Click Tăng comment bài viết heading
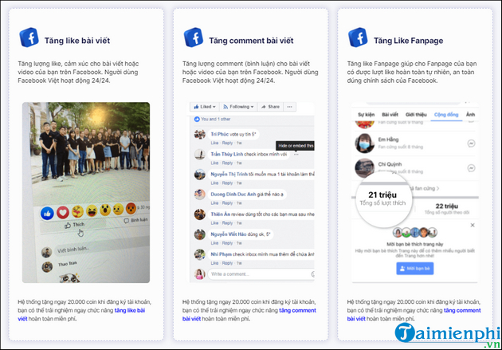Viewport: 502px width, 350px height. (x=251, y=41)
